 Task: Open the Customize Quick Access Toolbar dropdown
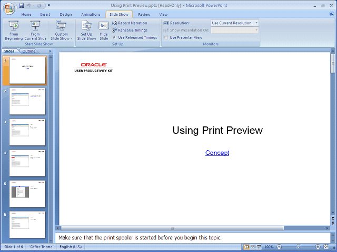(49, 5)
